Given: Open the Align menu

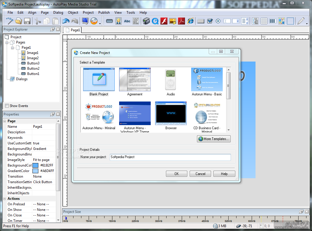Looking at the screenshot, I should (x=32, y=13).
